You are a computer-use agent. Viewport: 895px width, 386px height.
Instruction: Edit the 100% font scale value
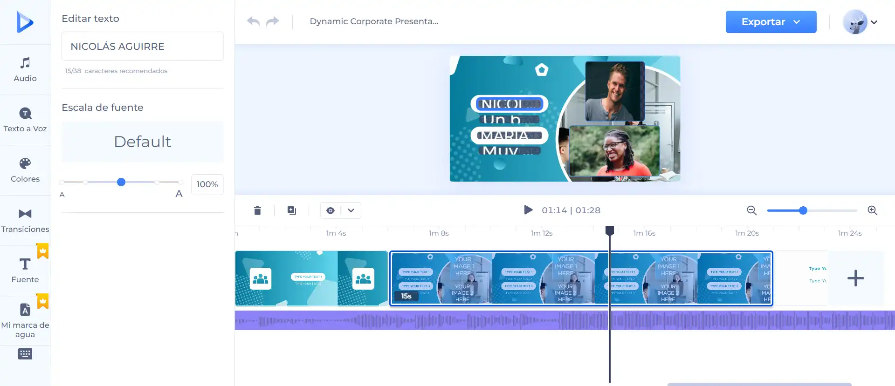click(207, 184)
